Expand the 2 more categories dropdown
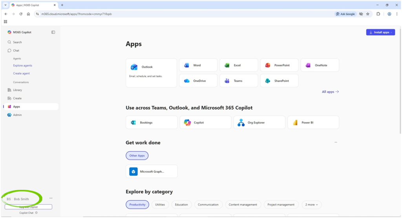Viewport: 402px width, 218px height. point(311,204)
